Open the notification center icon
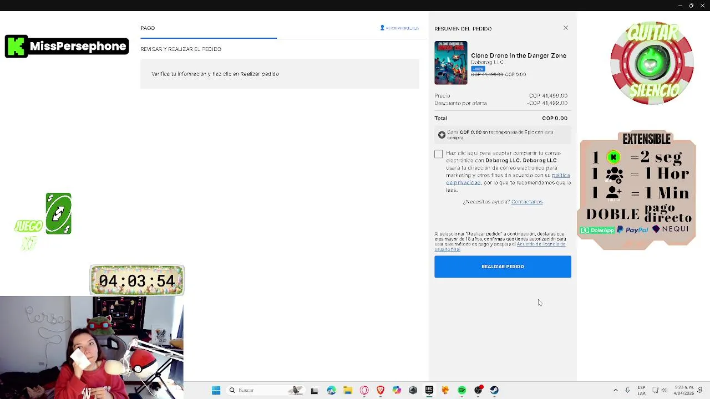The width and height of the screenshot is (710, 399). pyautogui.click(x=700, y=390)
